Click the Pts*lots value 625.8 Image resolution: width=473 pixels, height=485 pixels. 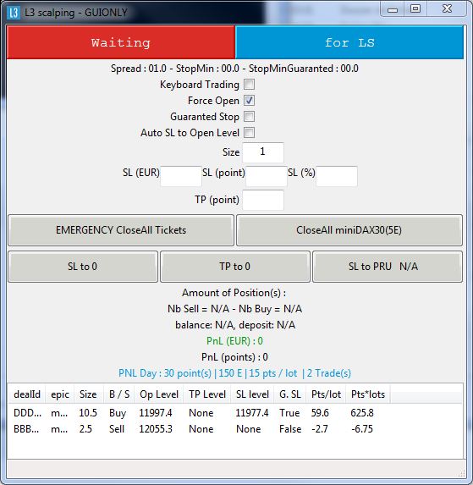(x=362, y=412)
